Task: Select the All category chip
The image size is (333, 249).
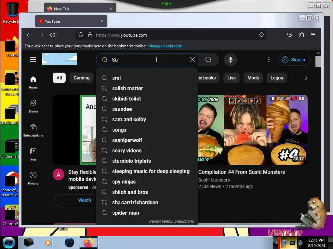Action: pyautogui.click(x=59, y=78)
